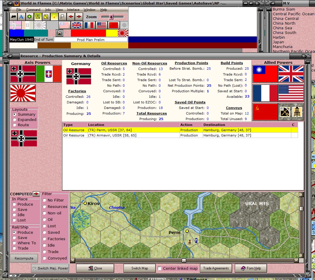The width and height of the screenshot is (315, 280).
Task: Click the sun weather toolbar icon
Action: [x=54, y=17]
